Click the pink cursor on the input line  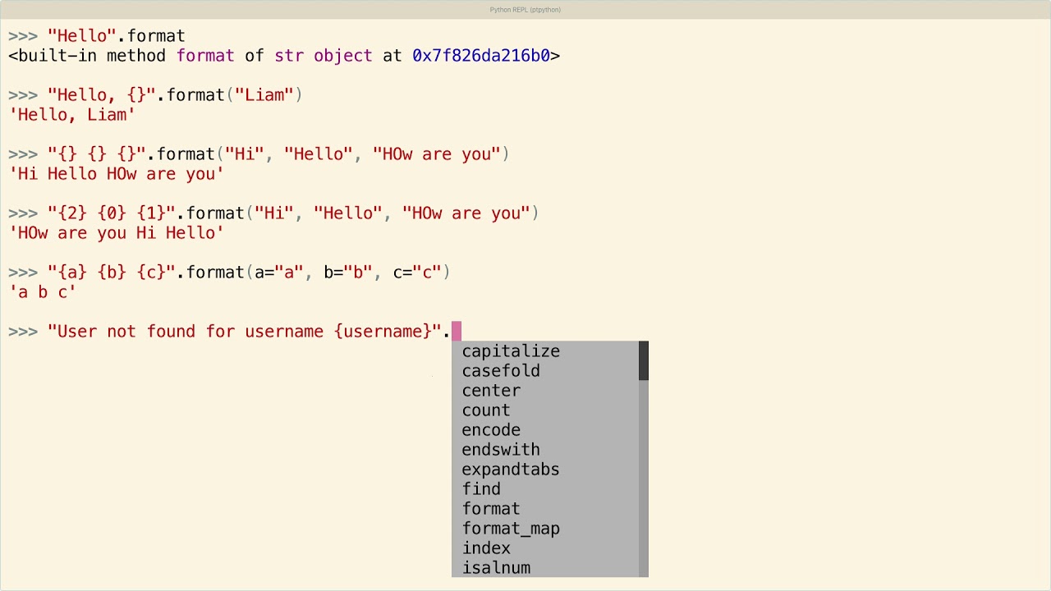457,332
